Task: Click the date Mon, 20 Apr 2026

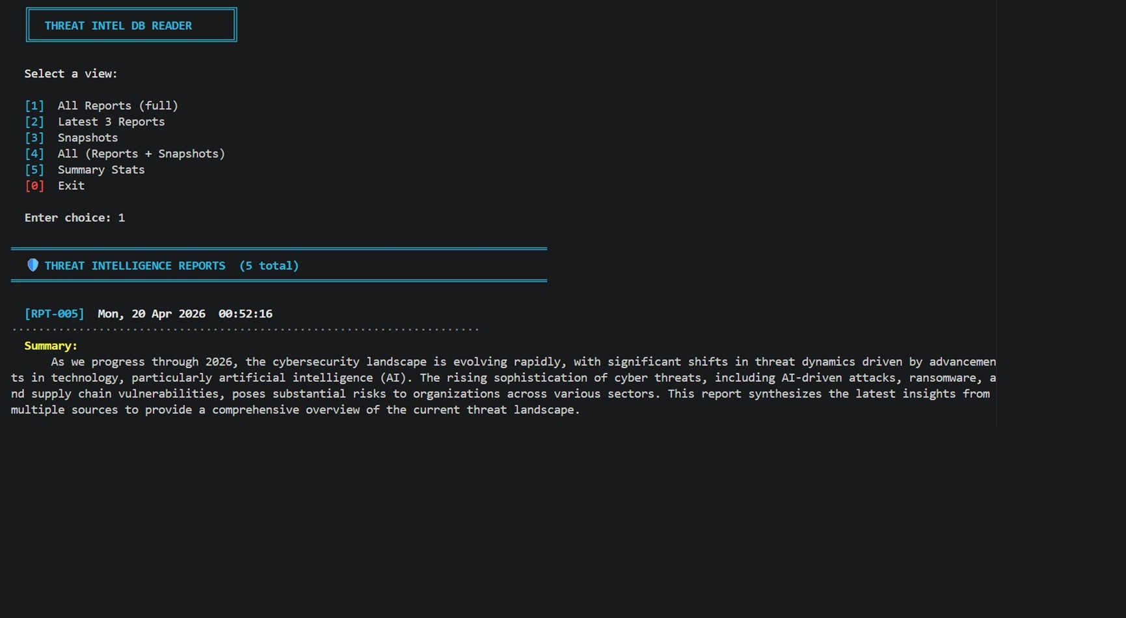Action: [151, 314]
